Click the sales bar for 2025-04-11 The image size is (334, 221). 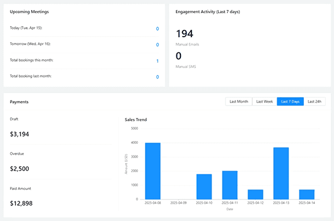[x=230, y=185]
